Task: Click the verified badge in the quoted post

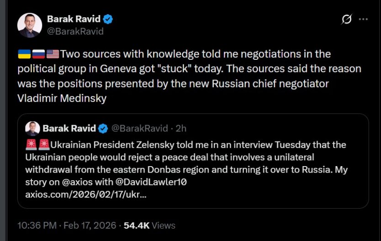Action: coord(104,128)
